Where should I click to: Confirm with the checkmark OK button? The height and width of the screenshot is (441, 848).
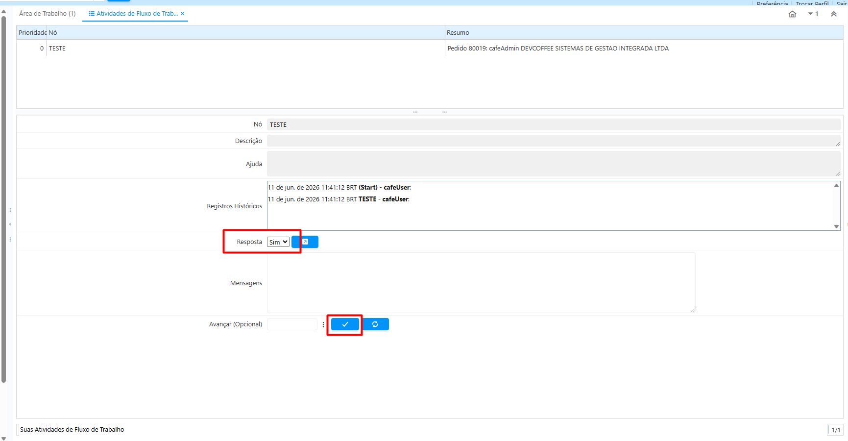click(345, 324)
